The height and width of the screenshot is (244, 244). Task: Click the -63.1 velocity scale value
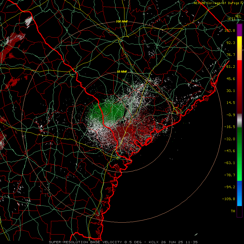tap(230, 163)
